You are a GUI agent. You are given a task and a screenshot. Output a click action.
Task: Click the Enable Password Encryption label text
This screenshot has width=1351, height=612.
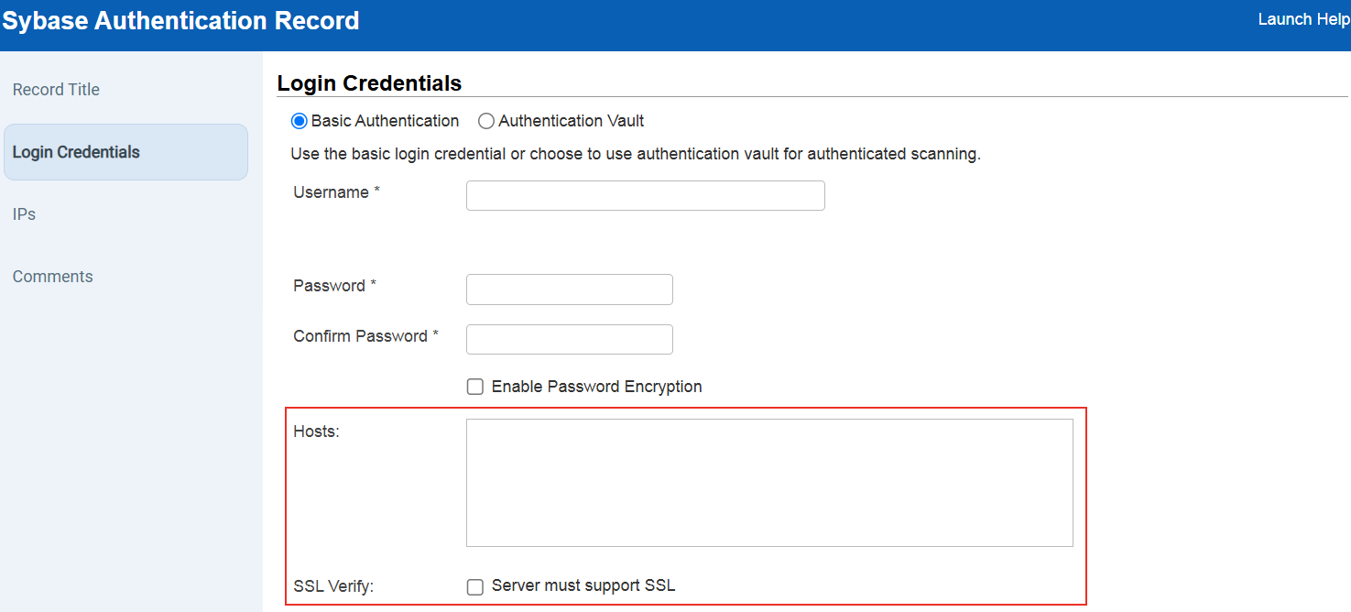tap(595, 386)
